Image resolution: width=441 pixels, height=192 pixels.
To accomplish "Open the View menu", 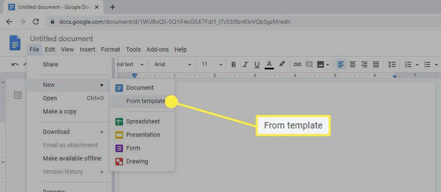I will [x=67, y=49].
